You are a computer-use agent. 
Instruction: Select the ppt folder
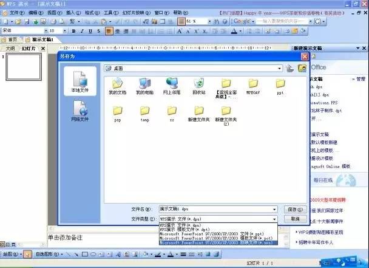pyautogui.click(x=280, y=86)
